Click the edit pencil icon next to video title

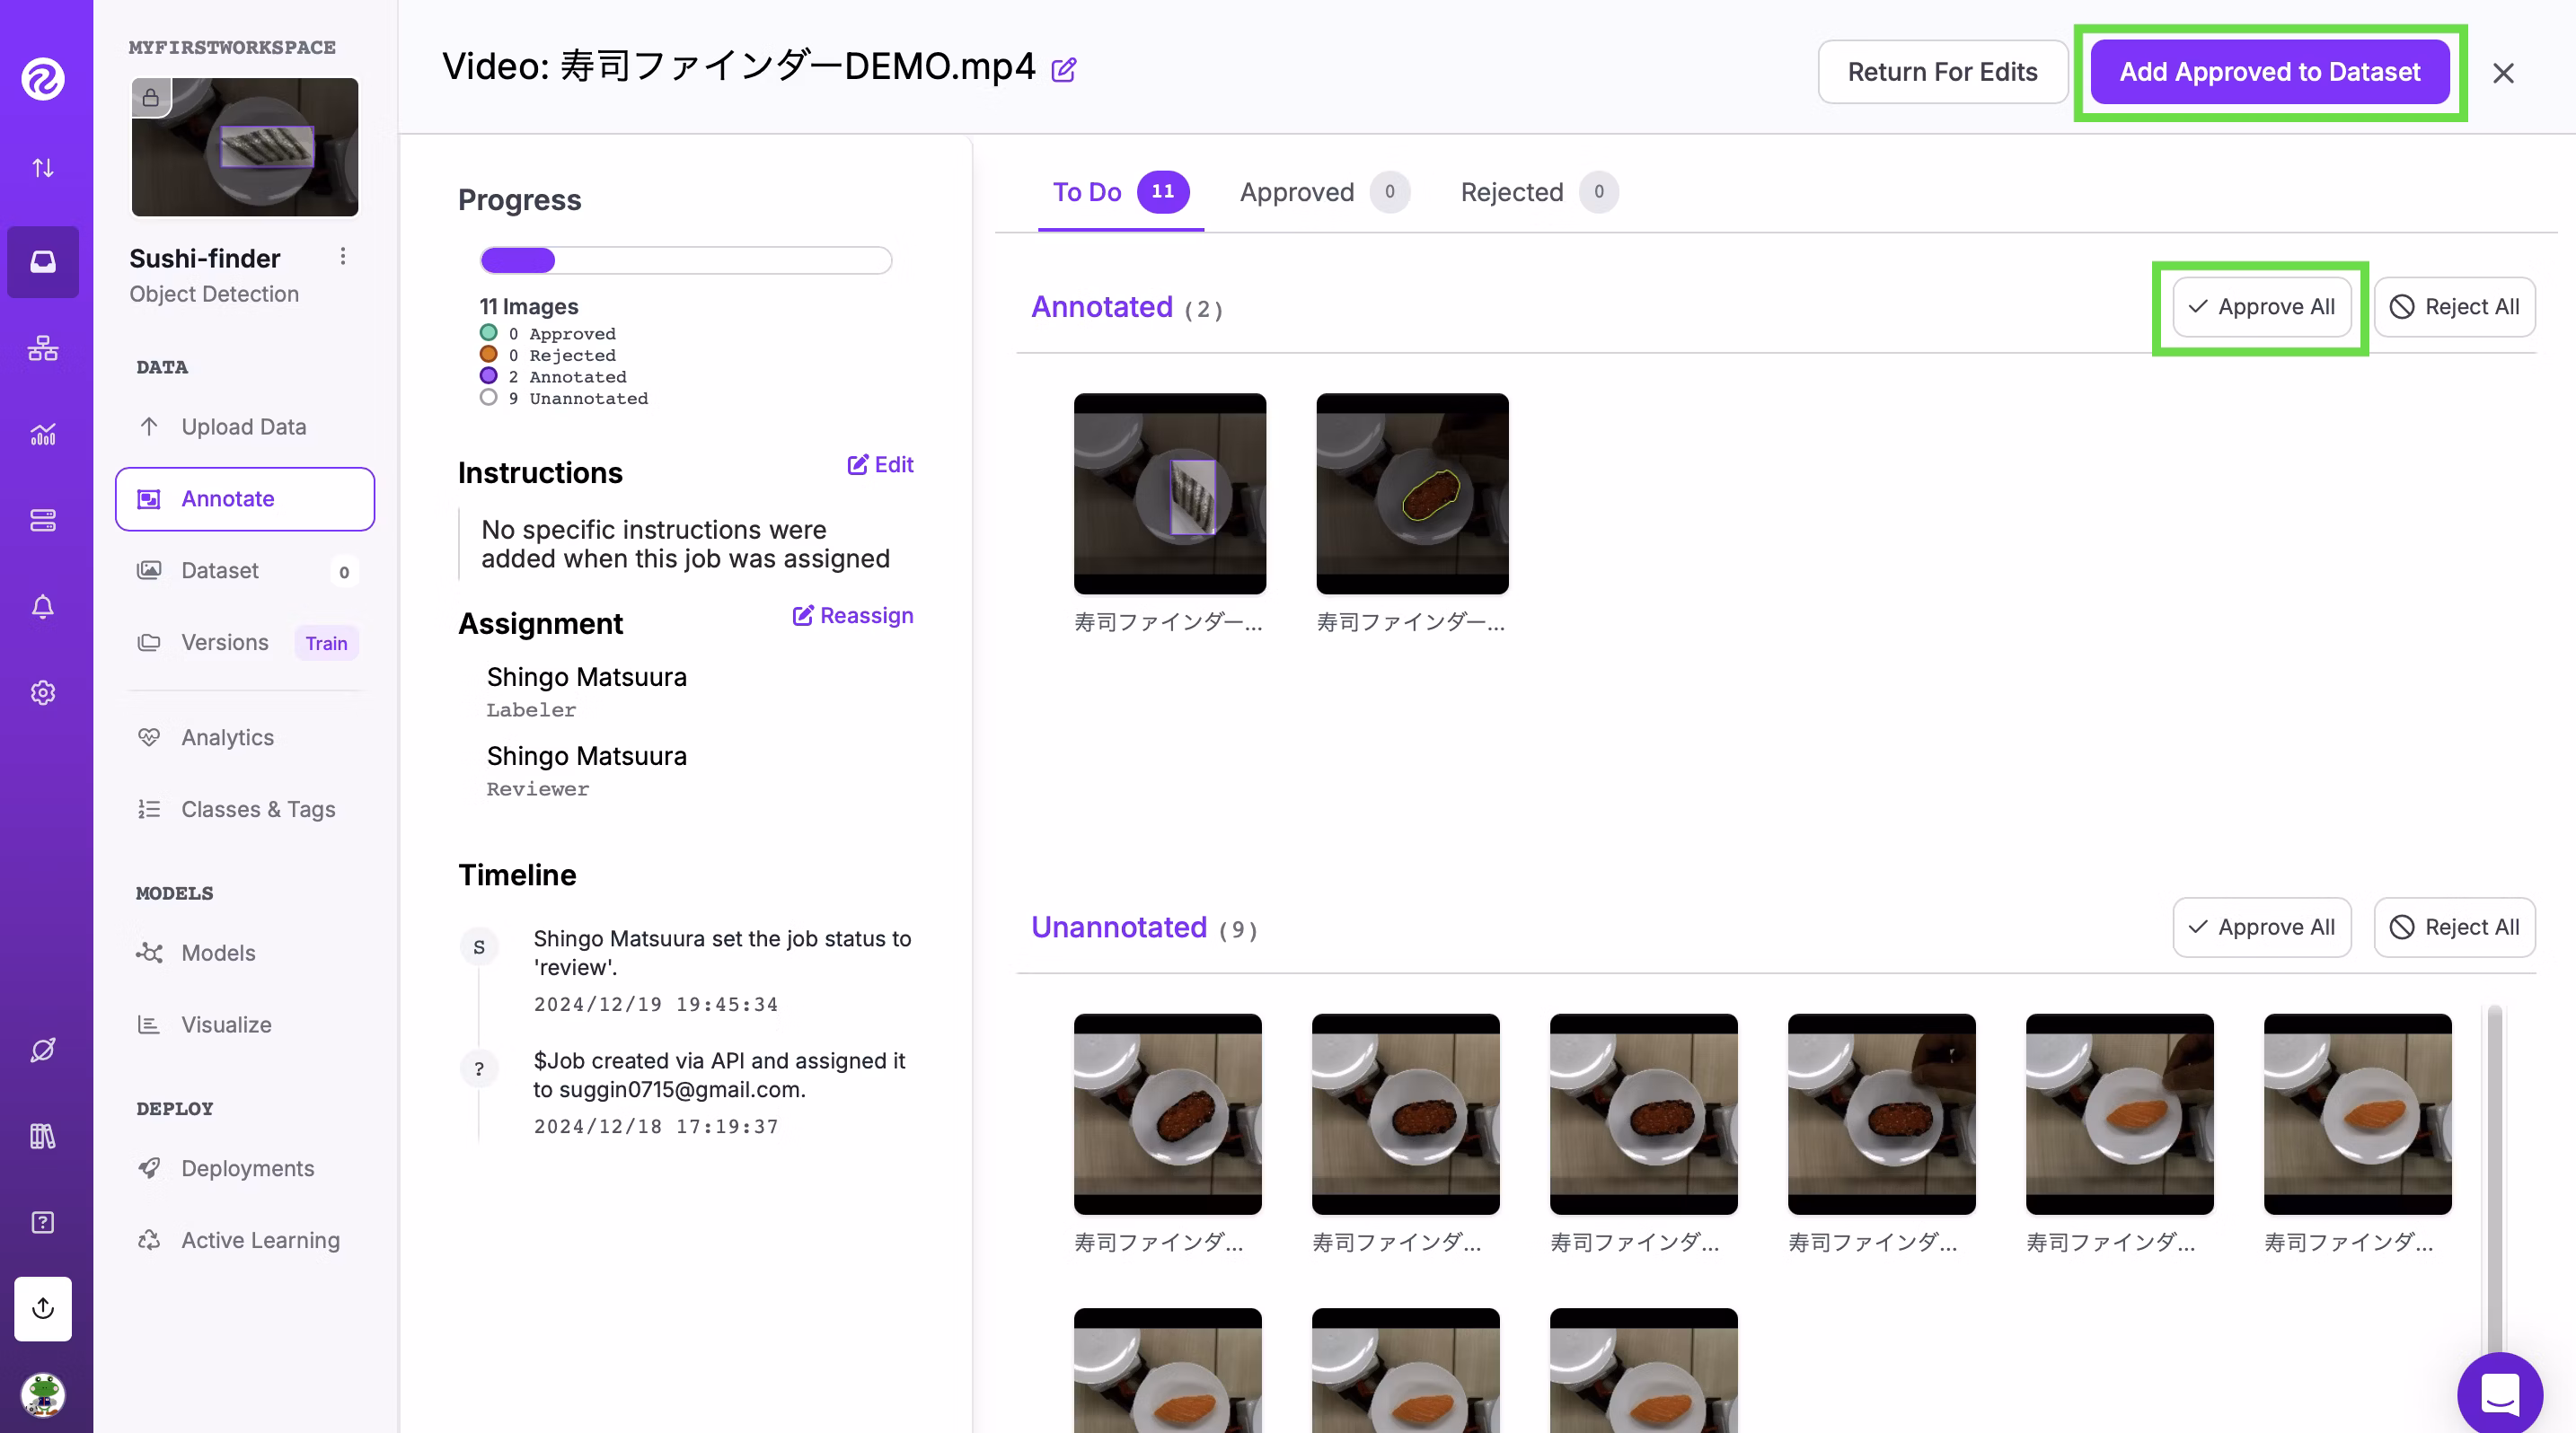tap(1064, 70)
